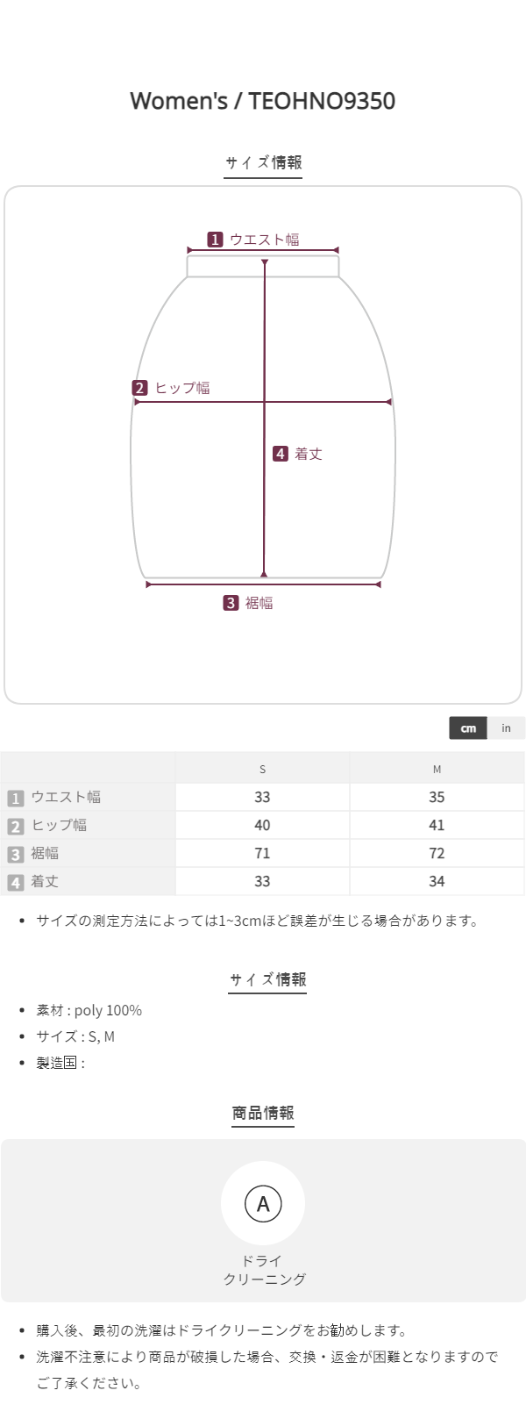Switch size units to cm
This screenshot has height=1412, width=526.
(468, 728)
